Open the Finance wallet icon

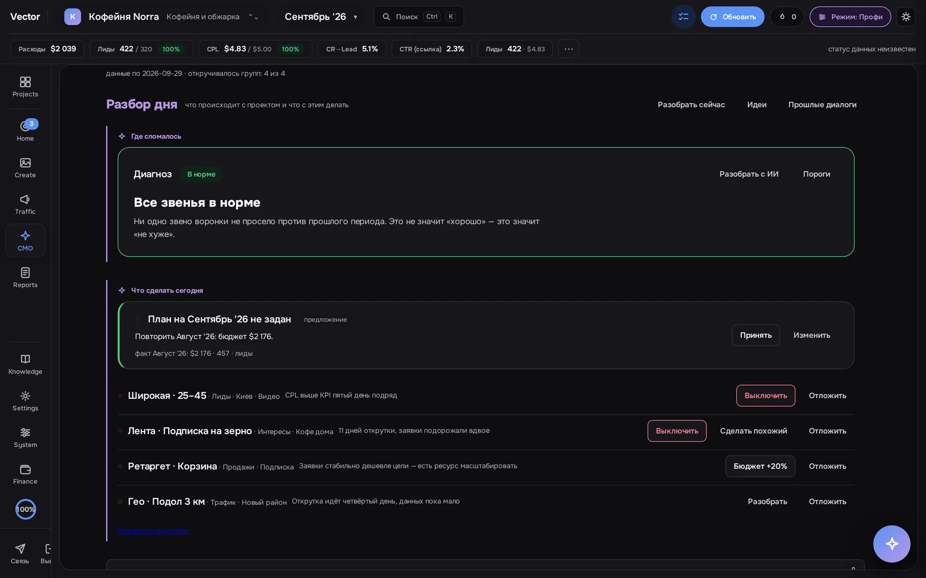[x=25, y=474]
